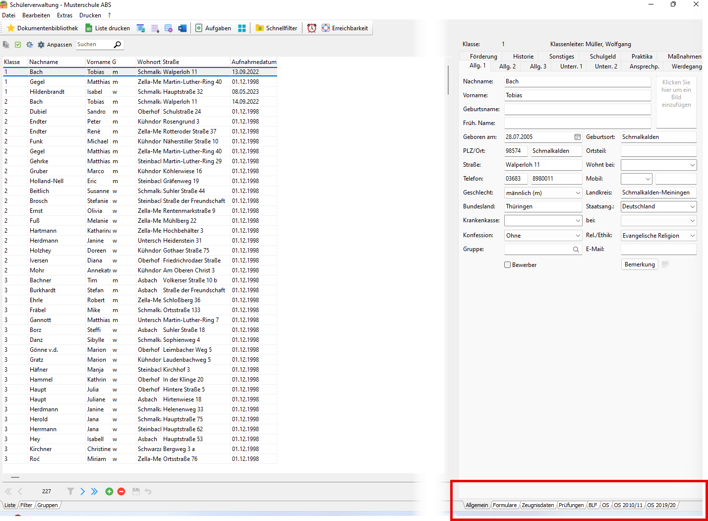The image size is (708, 521).
Task: Click the teal four-tile dashboard icon
Action: [242, 28]
